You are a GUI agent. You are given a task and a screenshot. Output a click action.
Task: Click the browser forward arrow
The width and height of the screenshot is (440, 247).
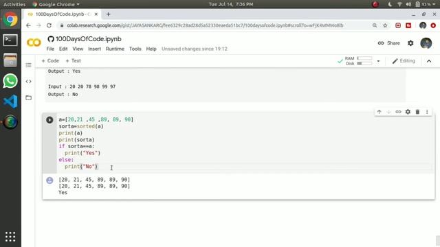[38, 25]
